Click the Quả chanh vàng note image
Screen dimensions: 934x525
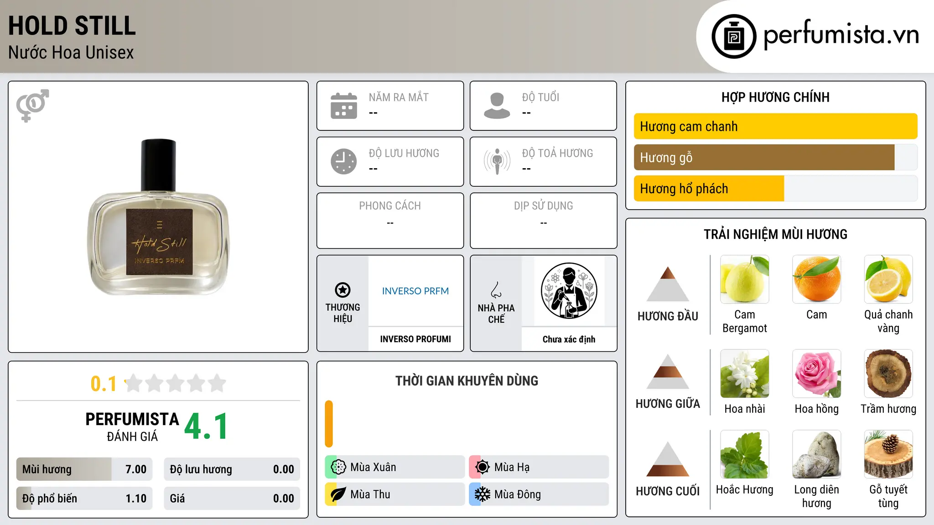(x=888, y=279)
